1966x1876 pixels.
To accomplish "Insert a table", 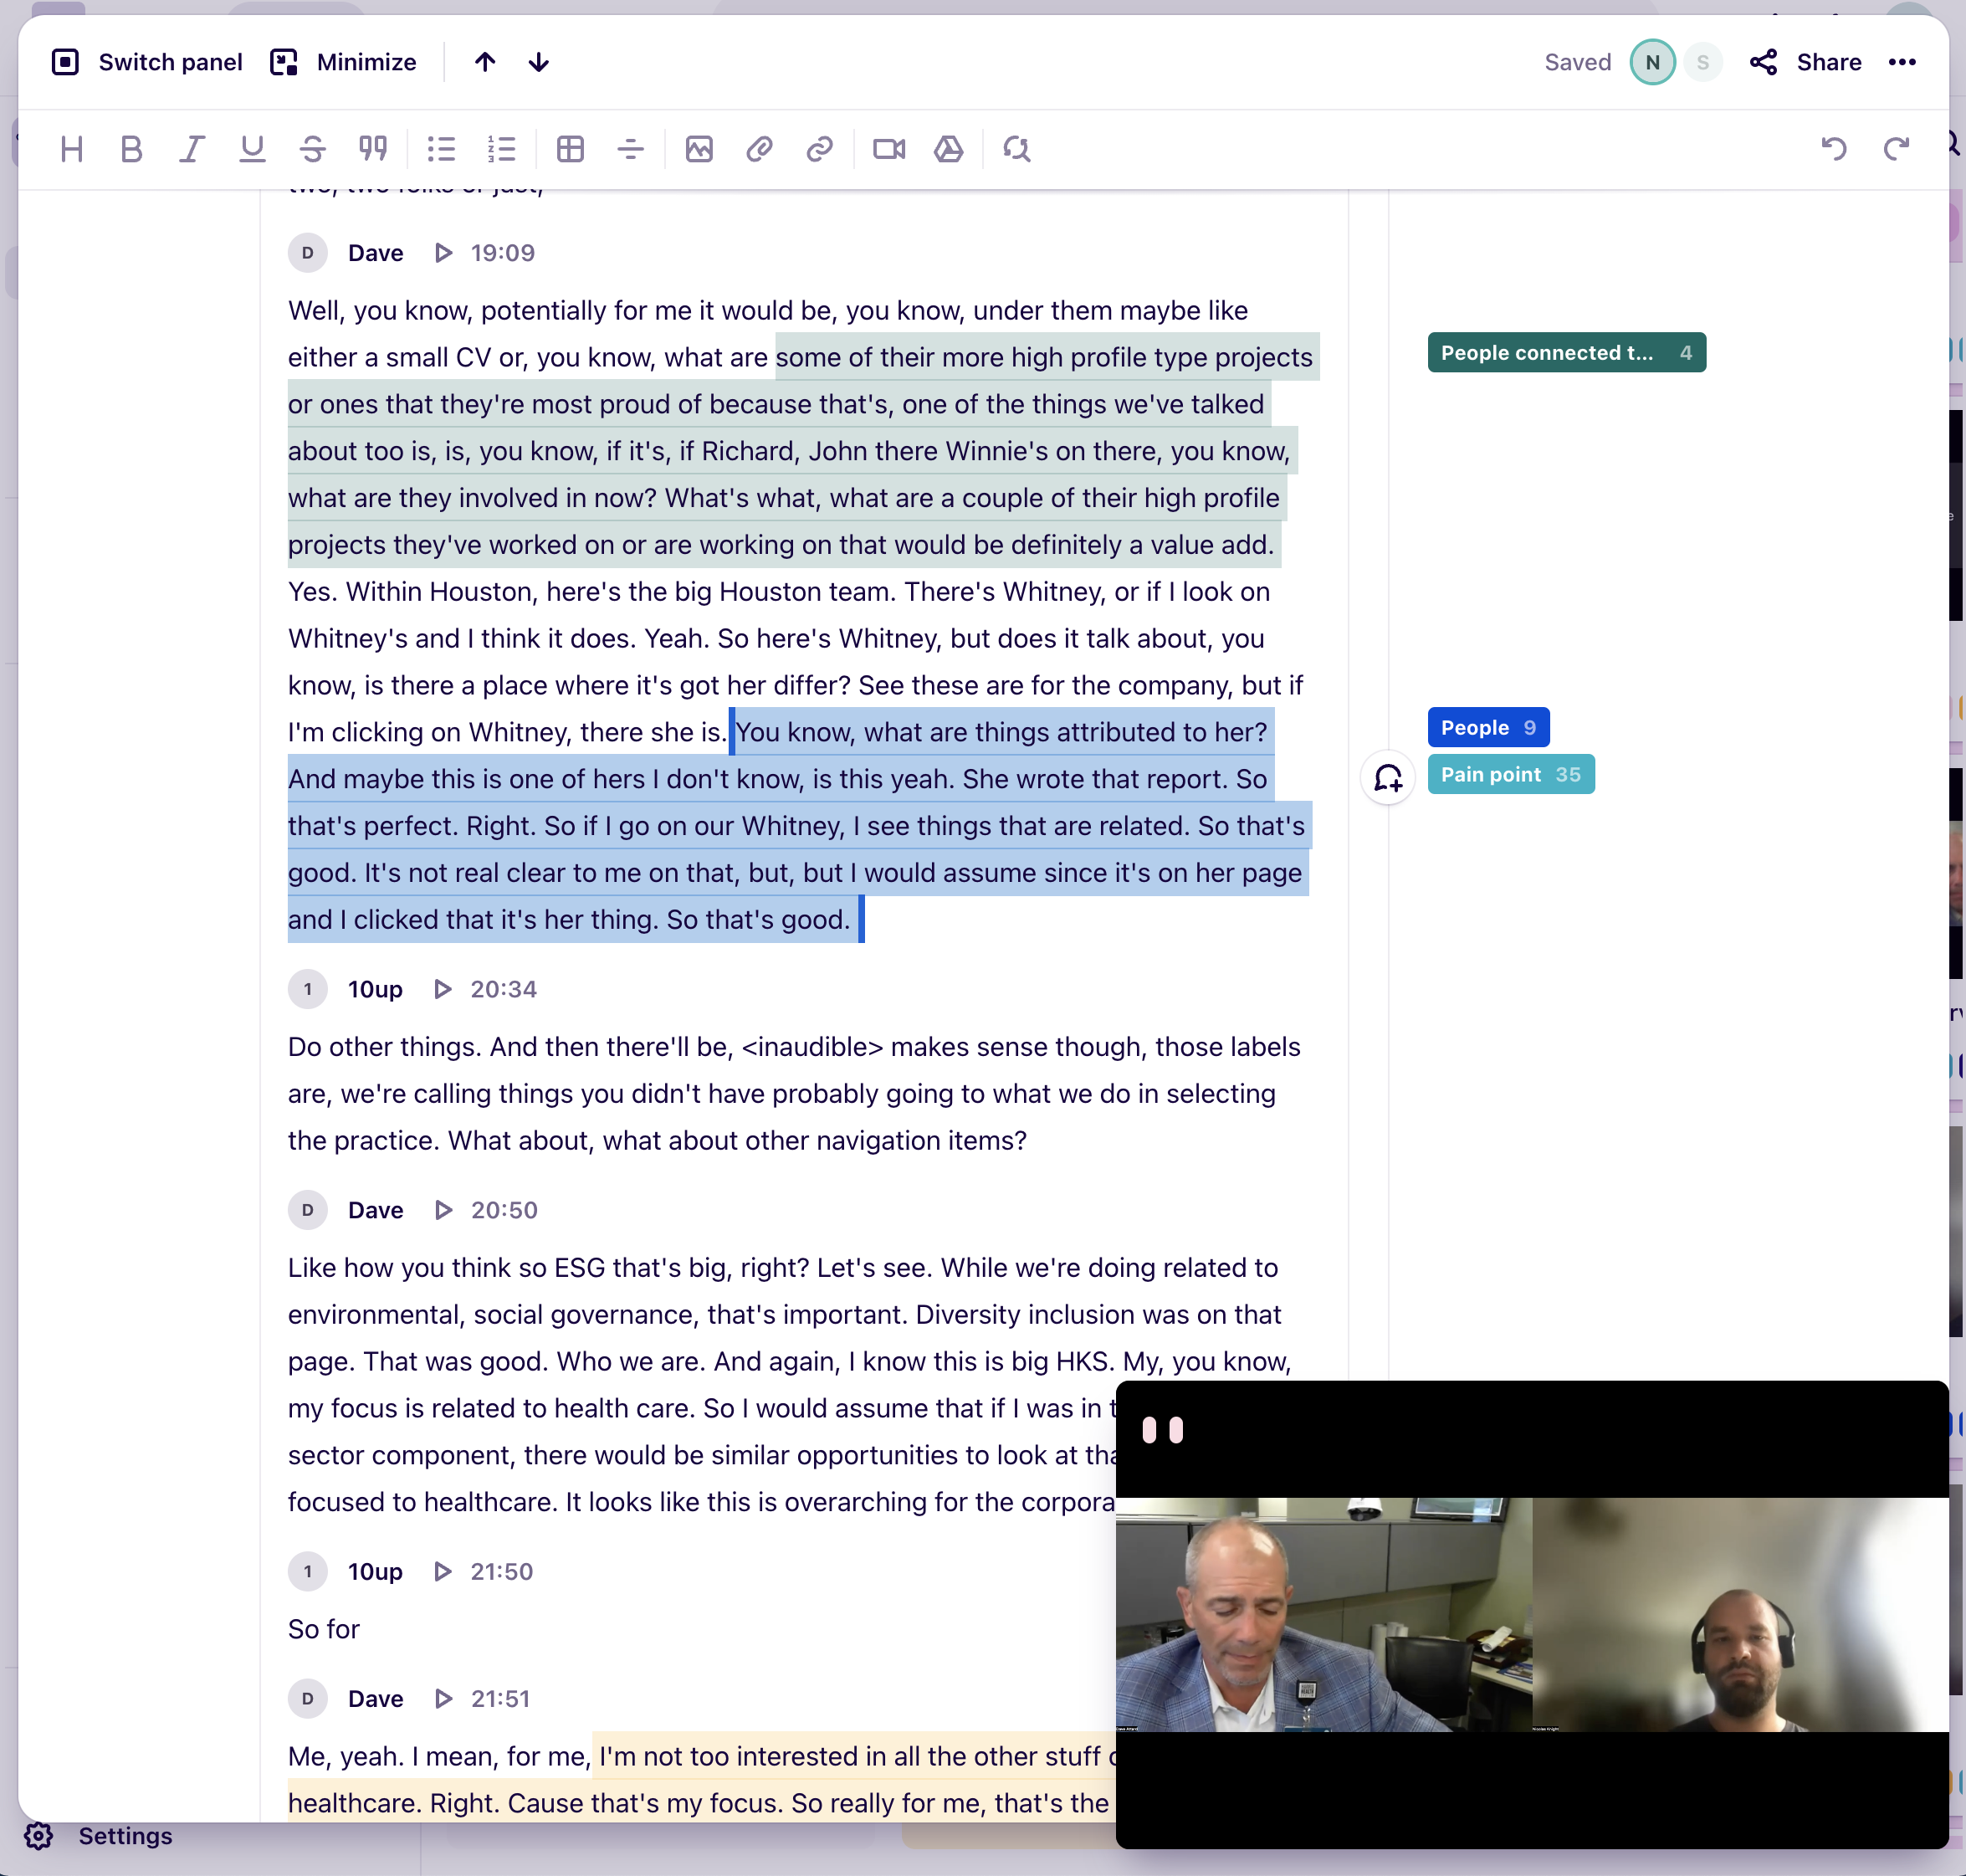I will click(x=570, y=149).
